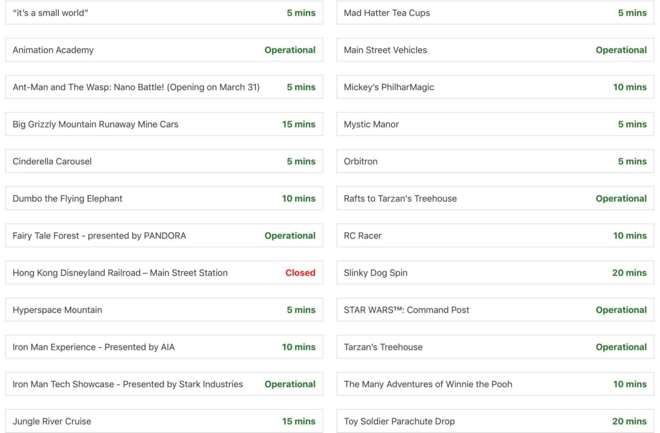The height and width of the screenshot is (433, 660).
Task: Choose Fairy Tale Forest presented by PANDORA
Action: 164,235
